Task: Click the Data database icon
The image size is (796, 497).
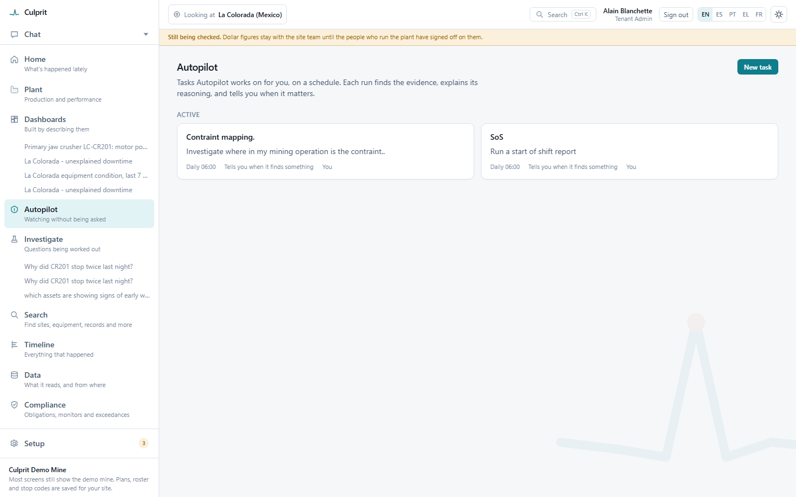Action: (14, 375)
